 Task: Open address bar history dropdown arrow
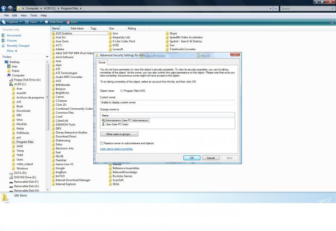(x=271, y=9)
